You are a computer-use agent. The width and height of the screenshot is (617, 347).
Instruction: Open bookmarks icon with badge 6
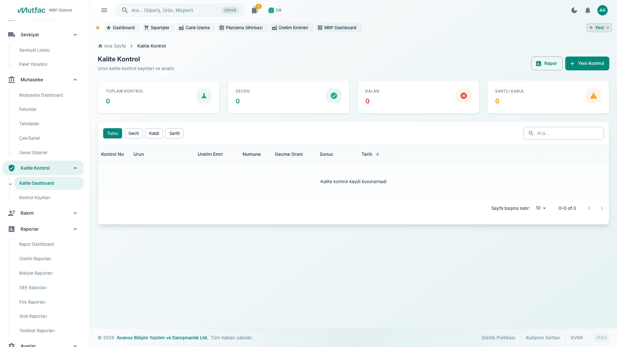pyautogui.click(x=255, y=10)
